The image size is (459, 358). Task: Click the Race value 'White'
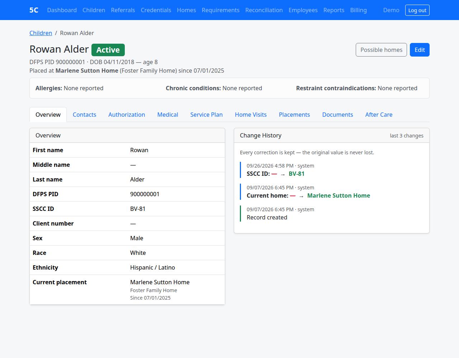pyautogui.click(x=138, y=253)
